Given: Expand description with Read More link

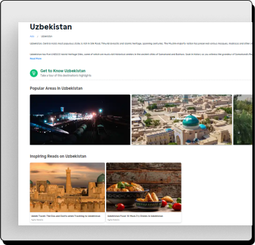Looking at the screenshot, I should click(x=35, y=58).
